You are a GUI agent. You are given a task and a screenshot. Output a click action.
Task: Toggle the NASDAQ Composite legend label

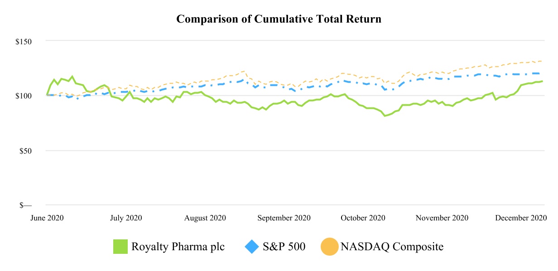[392, 247]
